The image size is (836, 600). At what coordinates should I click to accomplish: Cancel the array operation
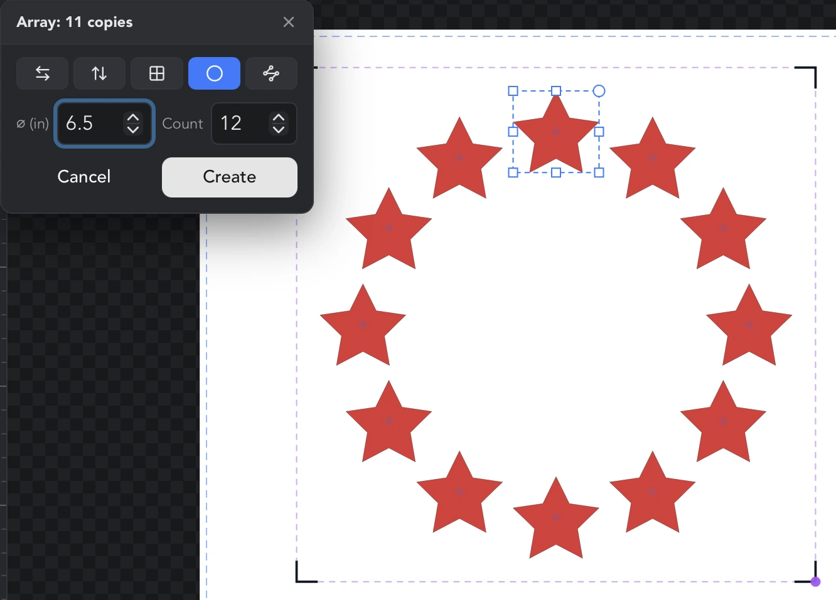[x=84, y=177]
